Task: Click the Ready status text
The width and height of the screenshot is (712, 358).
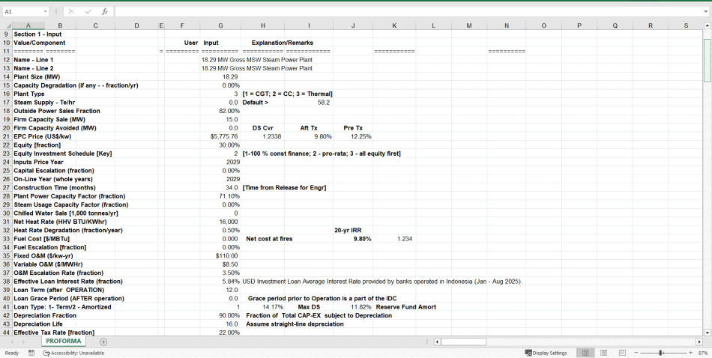Action: (12, 353)
